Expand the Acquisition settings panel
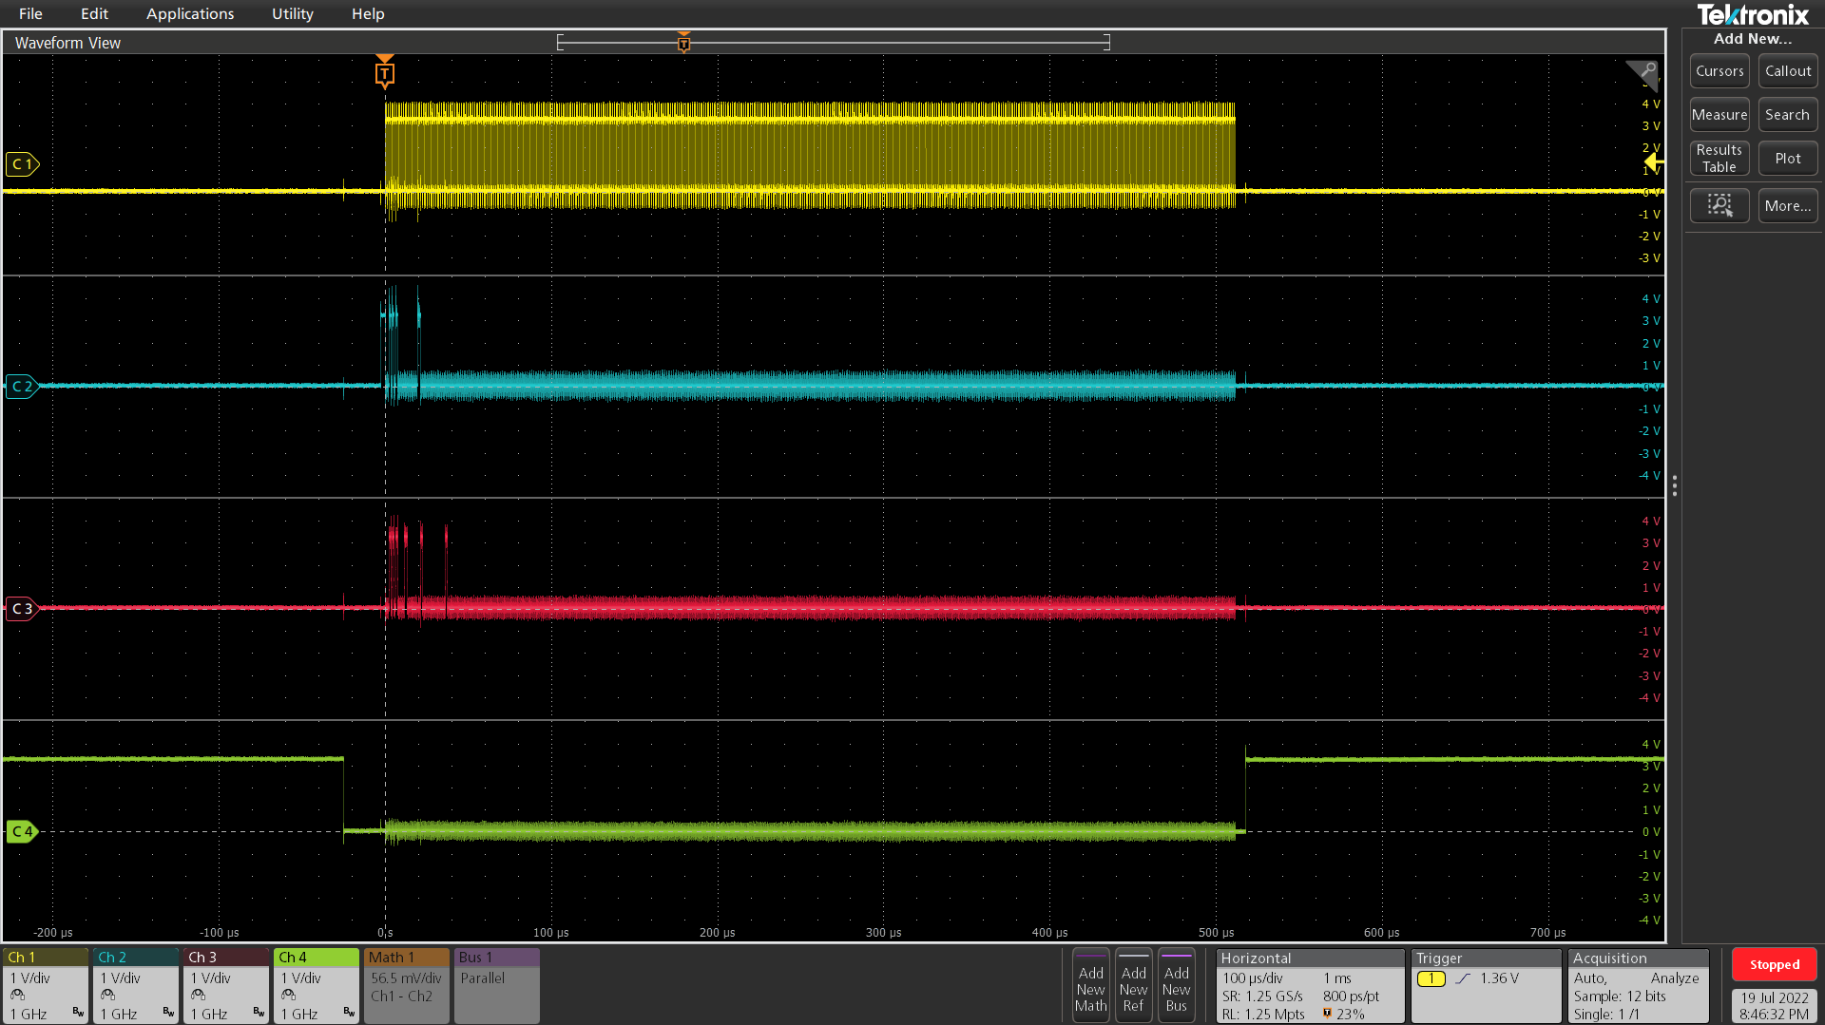This screenshot has width=1825, height=1025. tap(1637, 985)
